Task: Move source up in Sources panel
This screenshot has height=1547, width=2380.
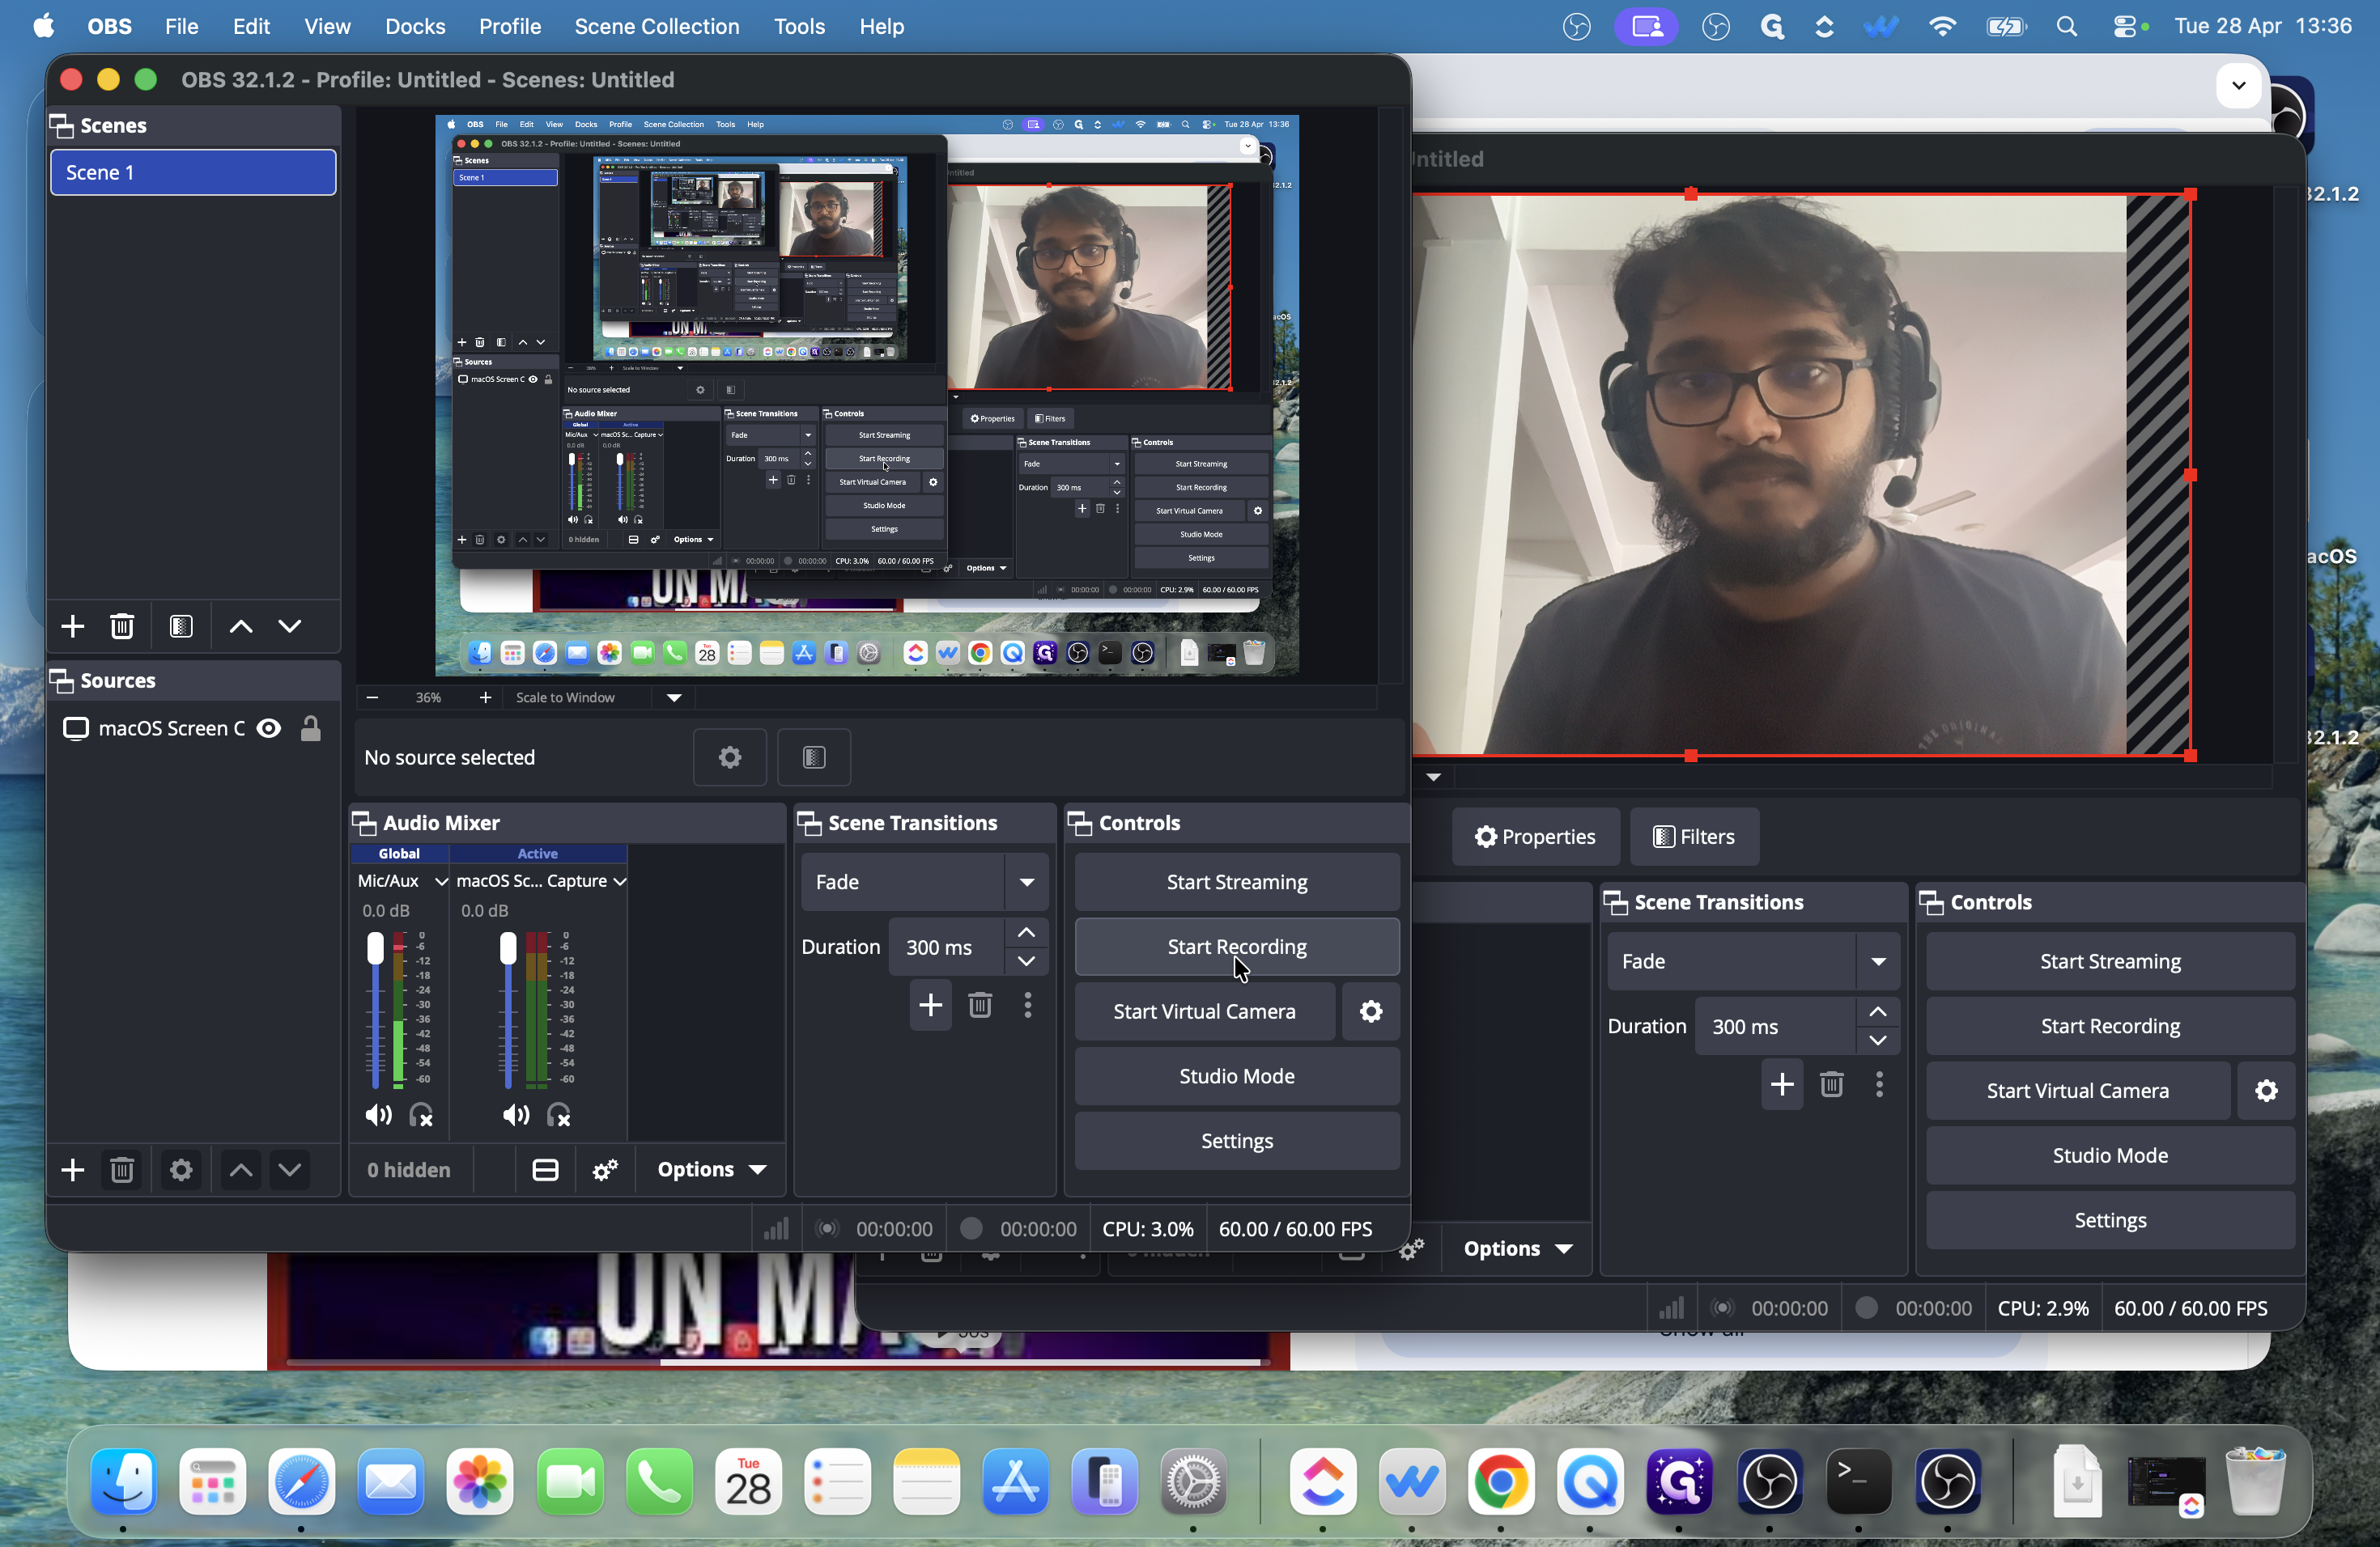Action: (241, 1169)
